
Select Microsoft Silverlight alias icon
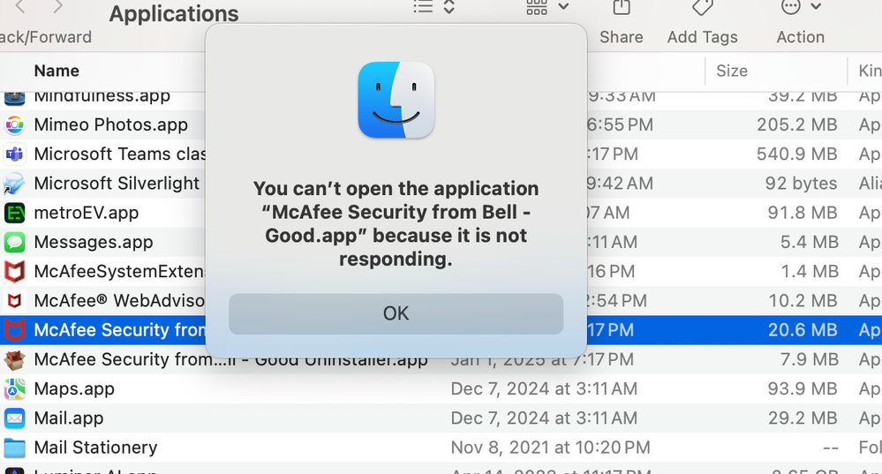pyautogui.click(x=15, y=184)
